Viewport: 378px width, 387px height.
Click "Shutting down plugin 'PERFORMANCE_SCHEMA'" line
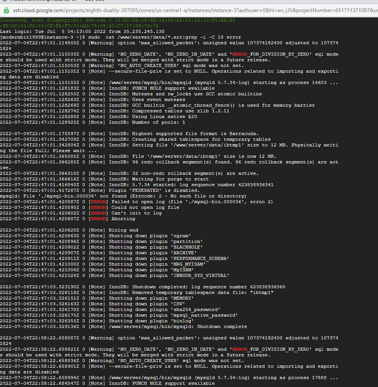(114, 259)
